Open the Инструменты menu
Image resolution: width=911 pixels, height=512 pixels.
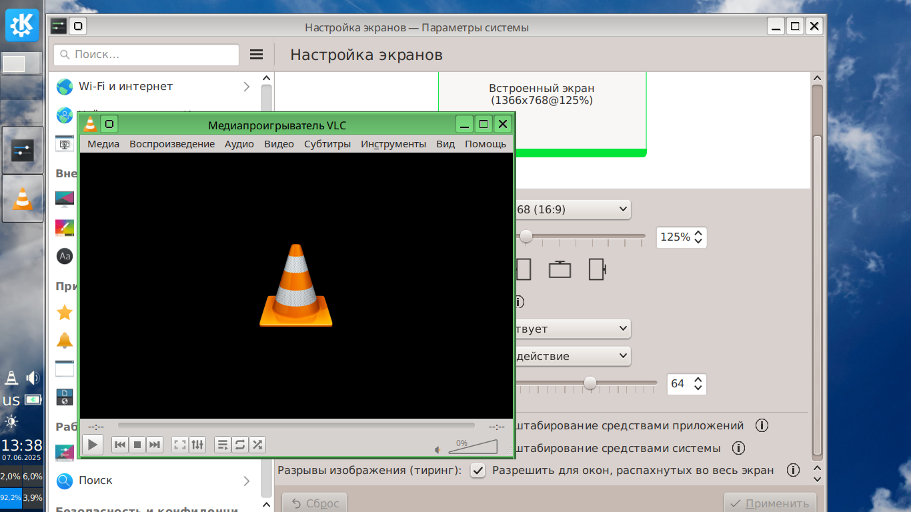point(393,144)
